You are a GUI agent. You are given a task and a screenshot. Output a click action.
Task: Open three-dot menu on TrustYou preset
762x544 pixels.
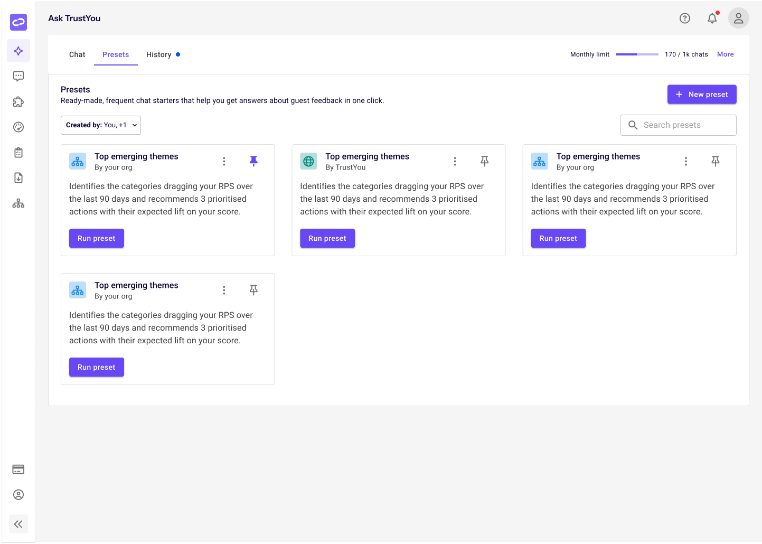point(455,161)
